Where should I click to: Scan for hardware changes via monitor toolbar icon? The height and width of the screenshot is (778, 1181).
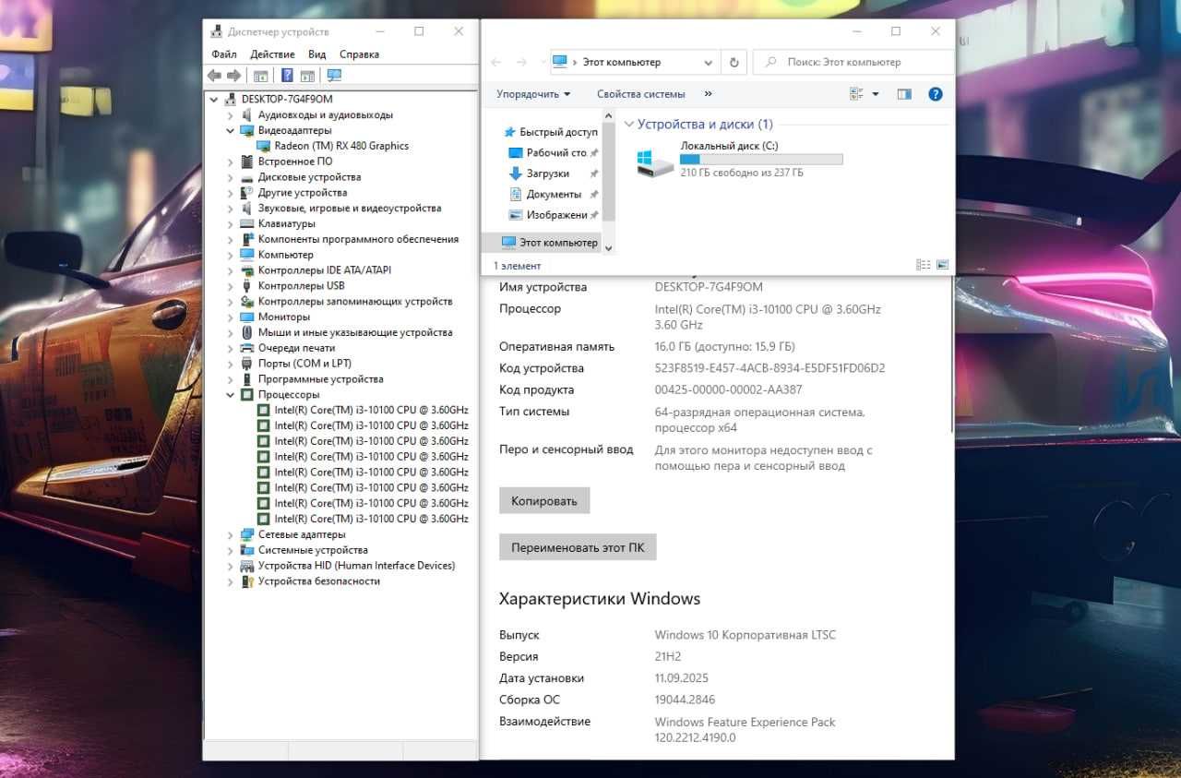334,76
